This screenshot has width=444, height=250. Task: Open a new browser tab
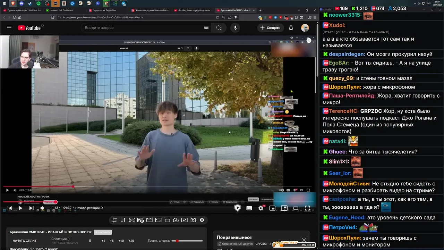(x=260, y=10)
